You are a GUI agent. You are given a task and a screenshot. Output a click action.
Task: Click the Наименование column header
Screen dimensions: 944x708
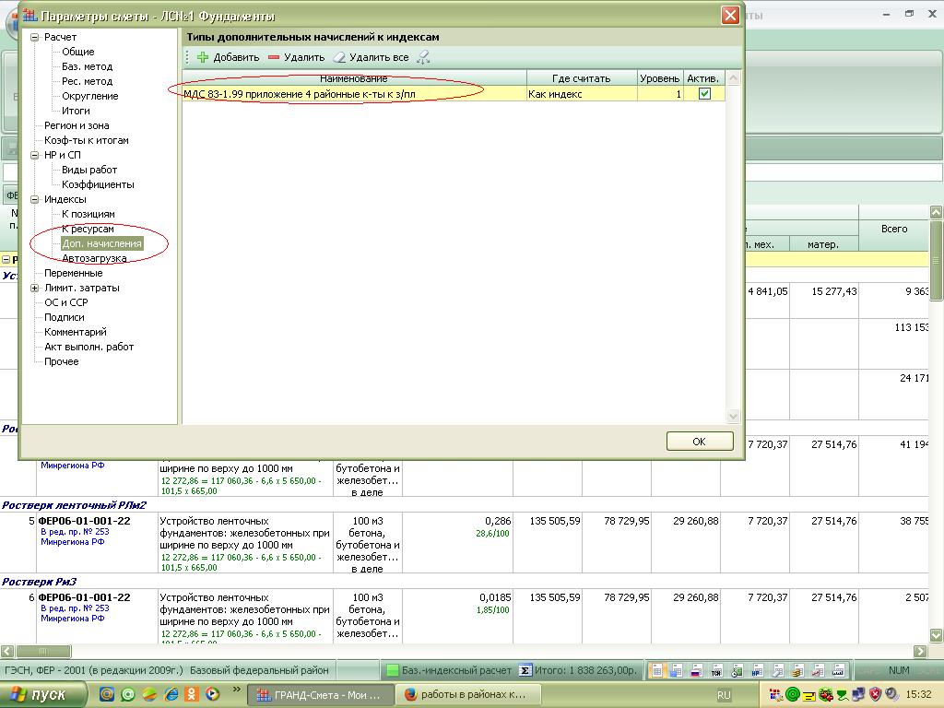(354, 78)
